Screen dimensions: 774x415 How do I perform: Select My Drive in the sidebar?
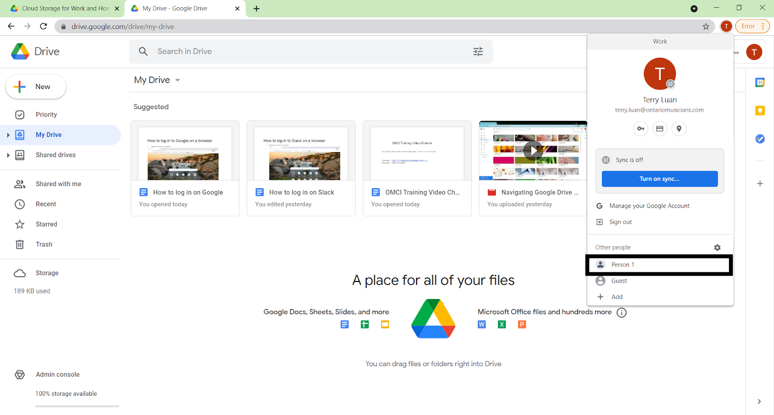pyautogui.click(x=60, y=135)
